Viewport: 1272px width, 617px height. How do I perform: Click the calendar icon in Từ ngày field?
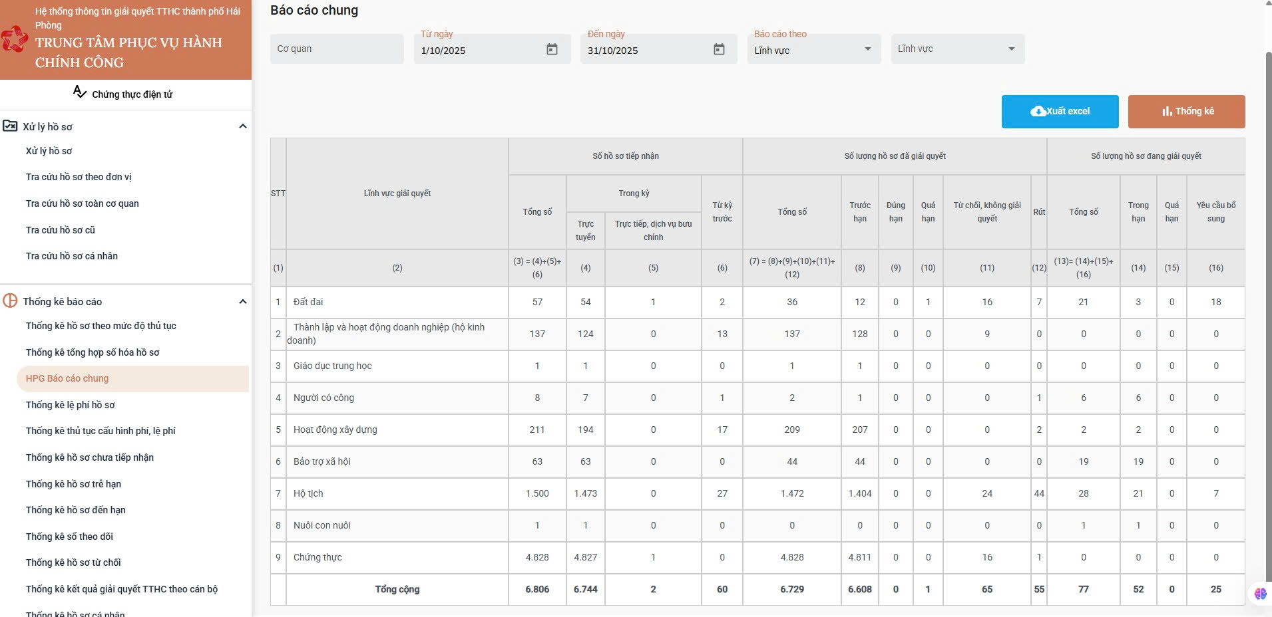coord(552,49)
